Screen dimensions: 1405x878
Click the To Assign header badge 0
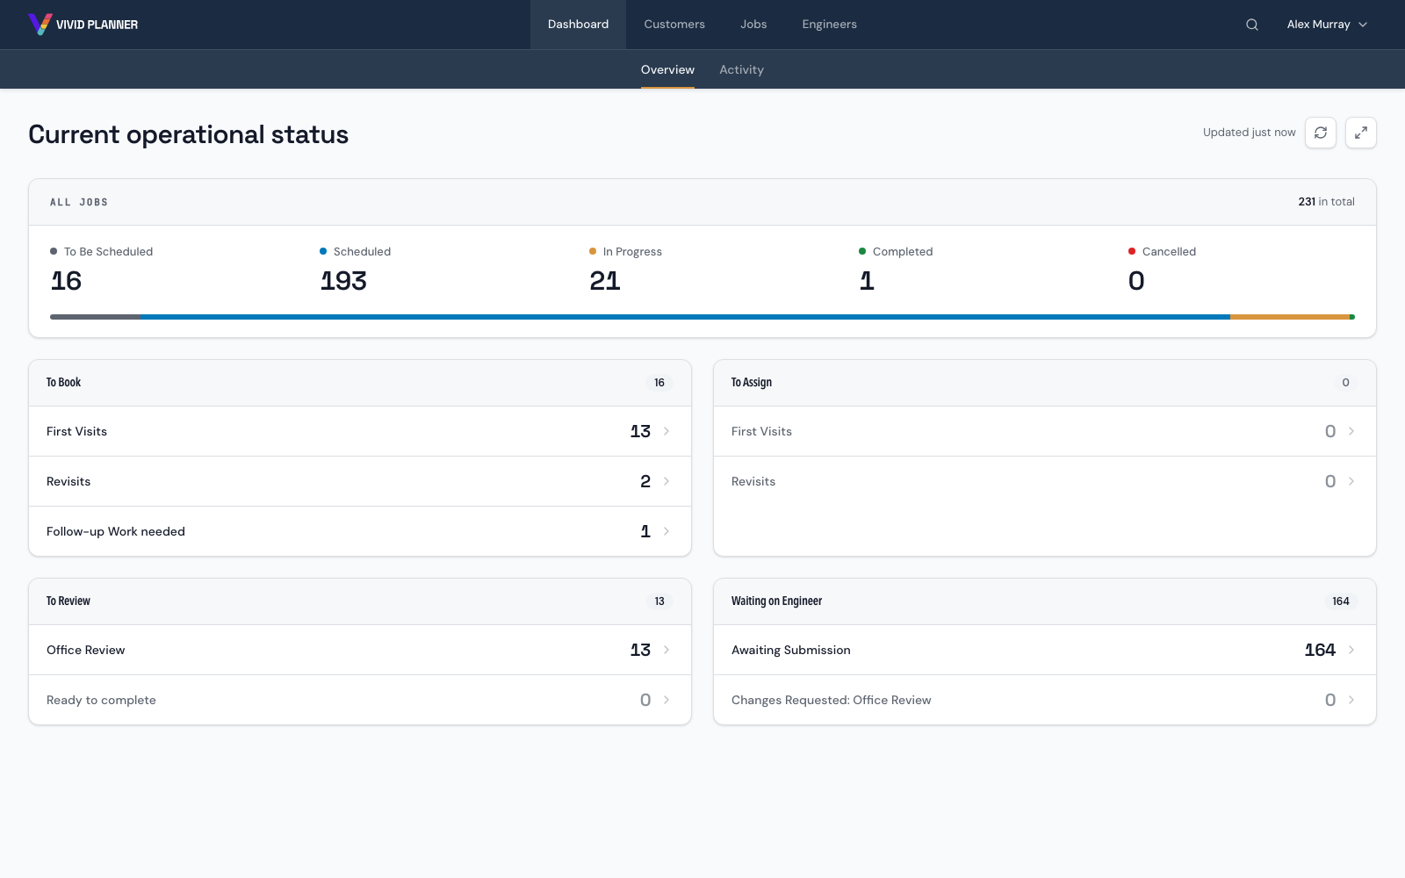(1345, 383)
